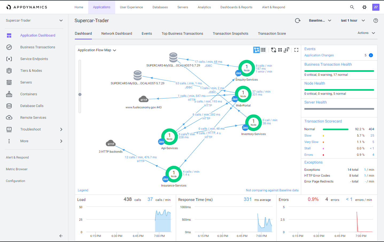
Task: Open the User Experience menu
Action: [131, 7]
